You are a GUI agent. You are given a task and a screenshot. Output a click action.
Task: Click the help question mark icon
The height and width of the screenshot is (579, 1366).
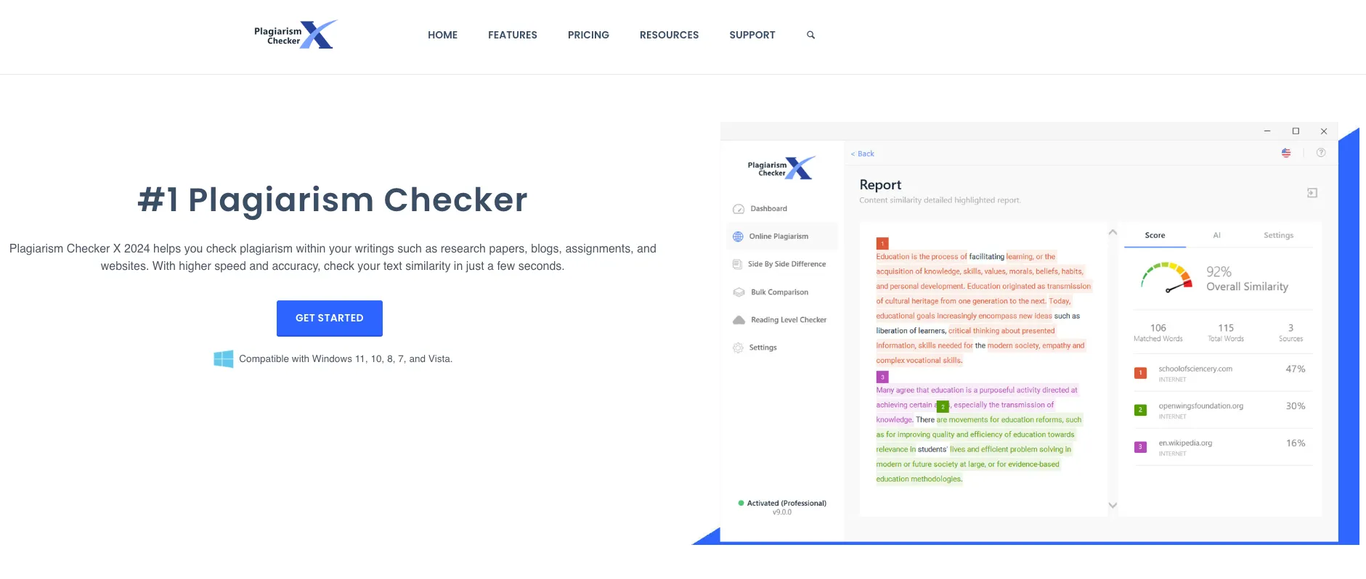(1321, 152)
